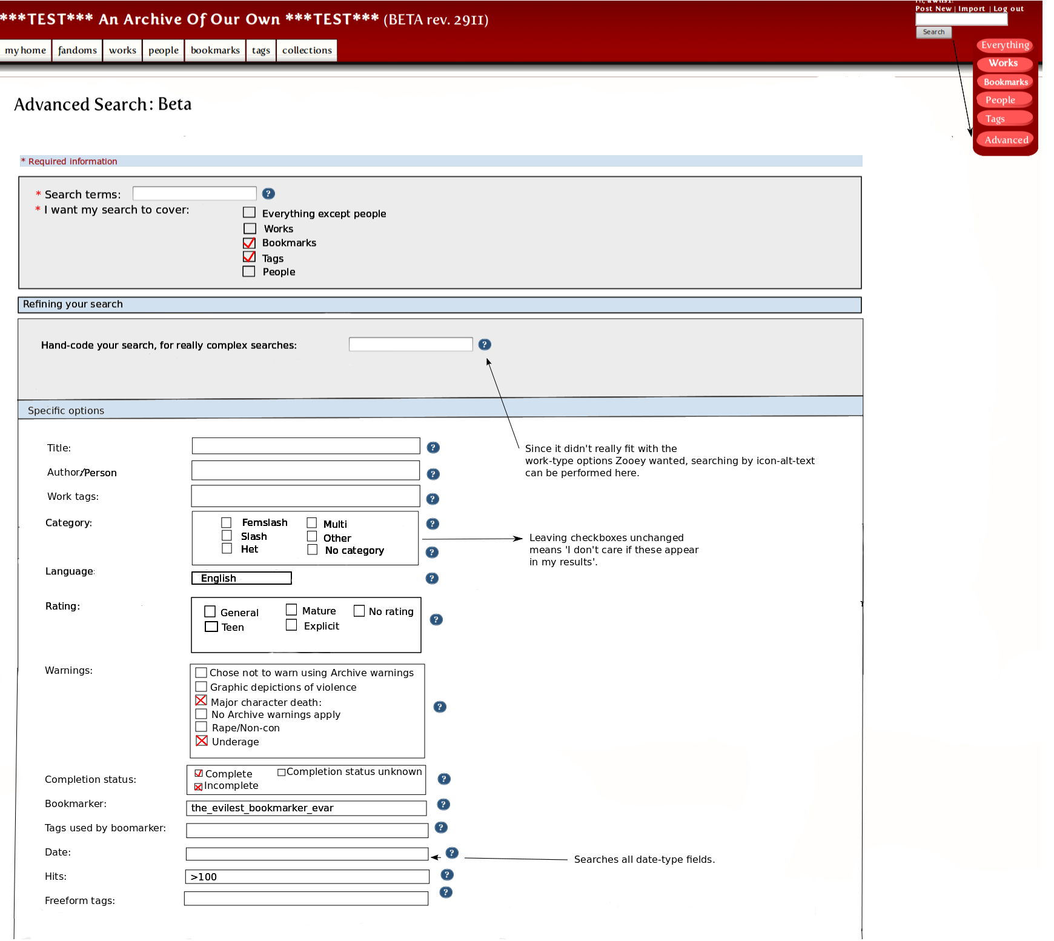Tick the Explicit rating checkbox
Screen dimensions: 1054x941
tap(291, 625)
